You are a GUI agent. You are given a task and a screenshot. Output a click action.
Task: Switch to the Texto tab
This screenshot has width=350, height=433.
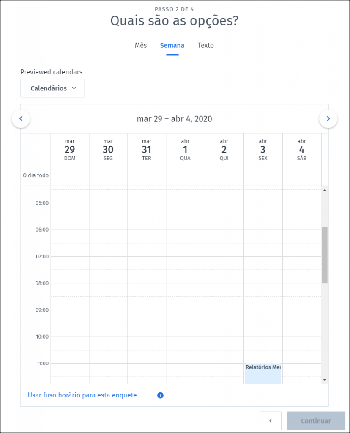205,45
